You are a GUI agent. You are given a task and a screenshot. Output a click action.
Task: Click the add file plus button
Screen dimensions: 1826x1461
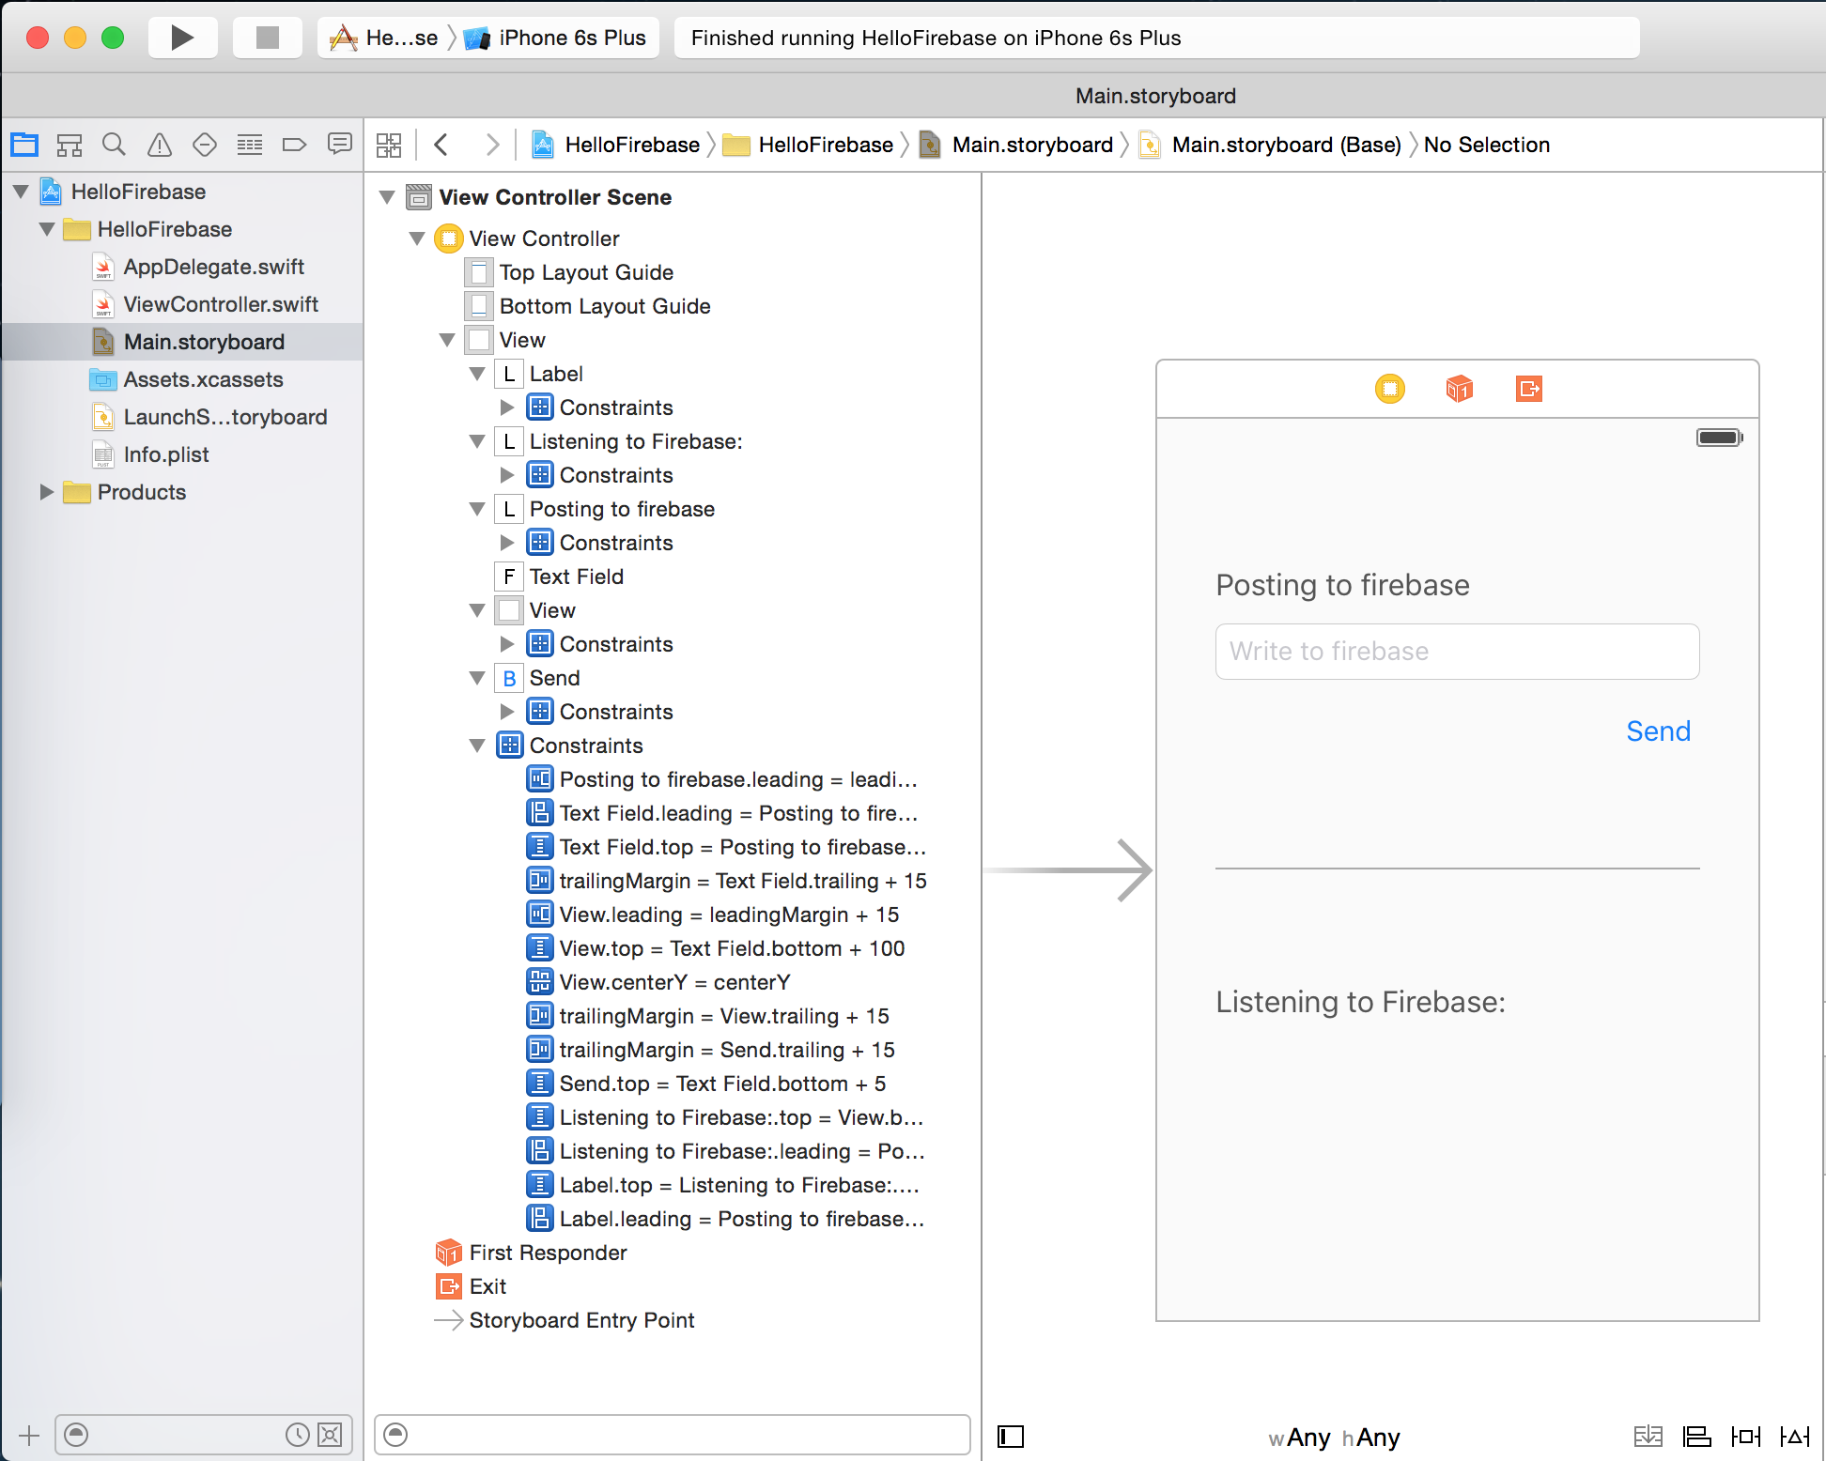point(29,1436)
